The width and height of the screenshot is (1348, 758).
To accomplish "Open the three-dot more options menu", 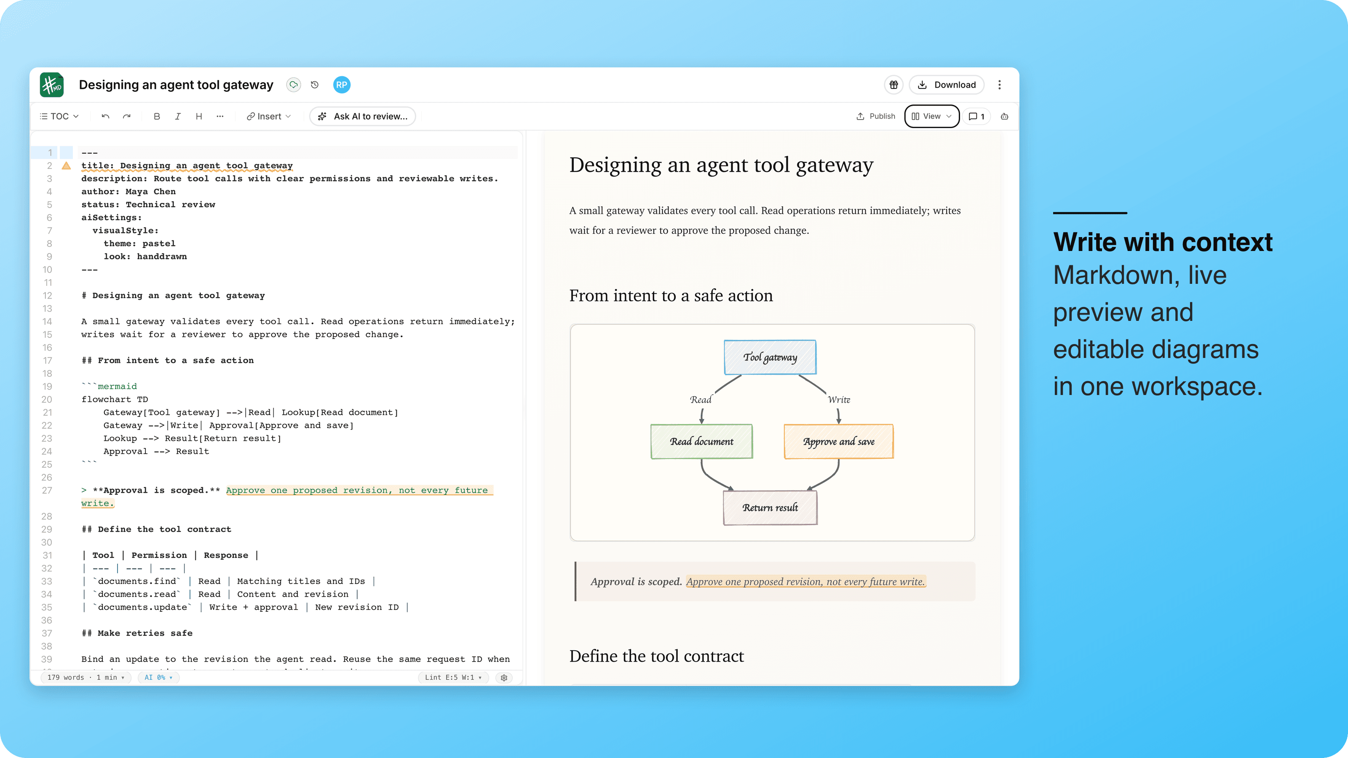I will pyautogui.click(x=1000, y=85).
